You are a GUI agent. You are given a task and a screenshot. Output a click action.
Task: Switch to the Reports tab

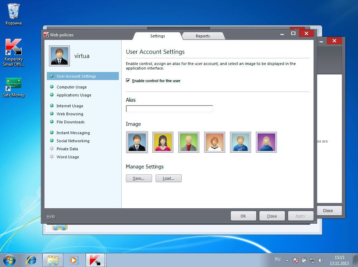pyautogui.click(x=203, y=36)
